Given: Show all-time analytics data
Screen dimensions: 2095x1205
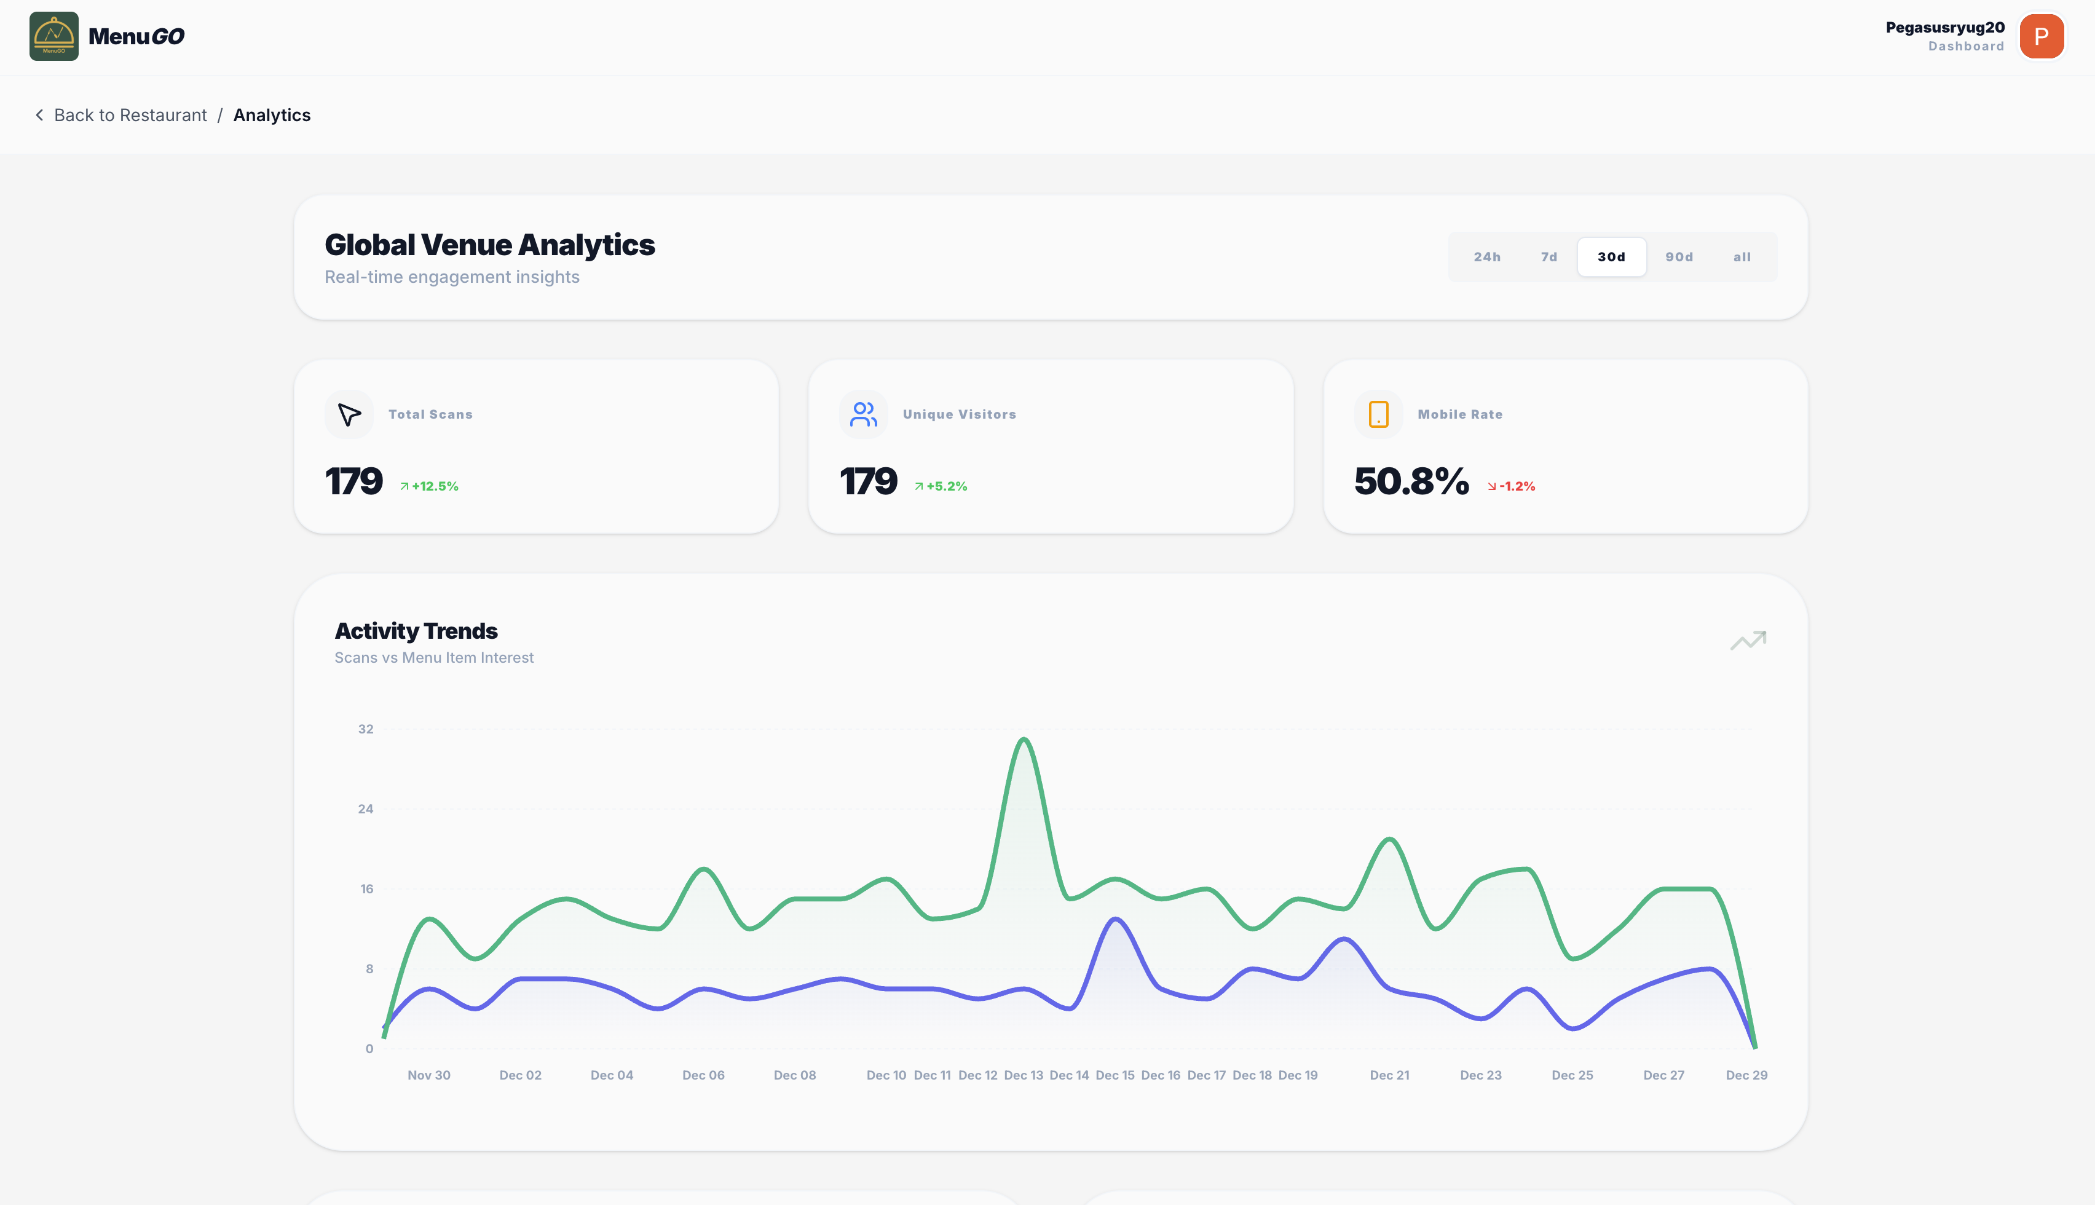Looking at the screenshot, I should (1742, 258).
